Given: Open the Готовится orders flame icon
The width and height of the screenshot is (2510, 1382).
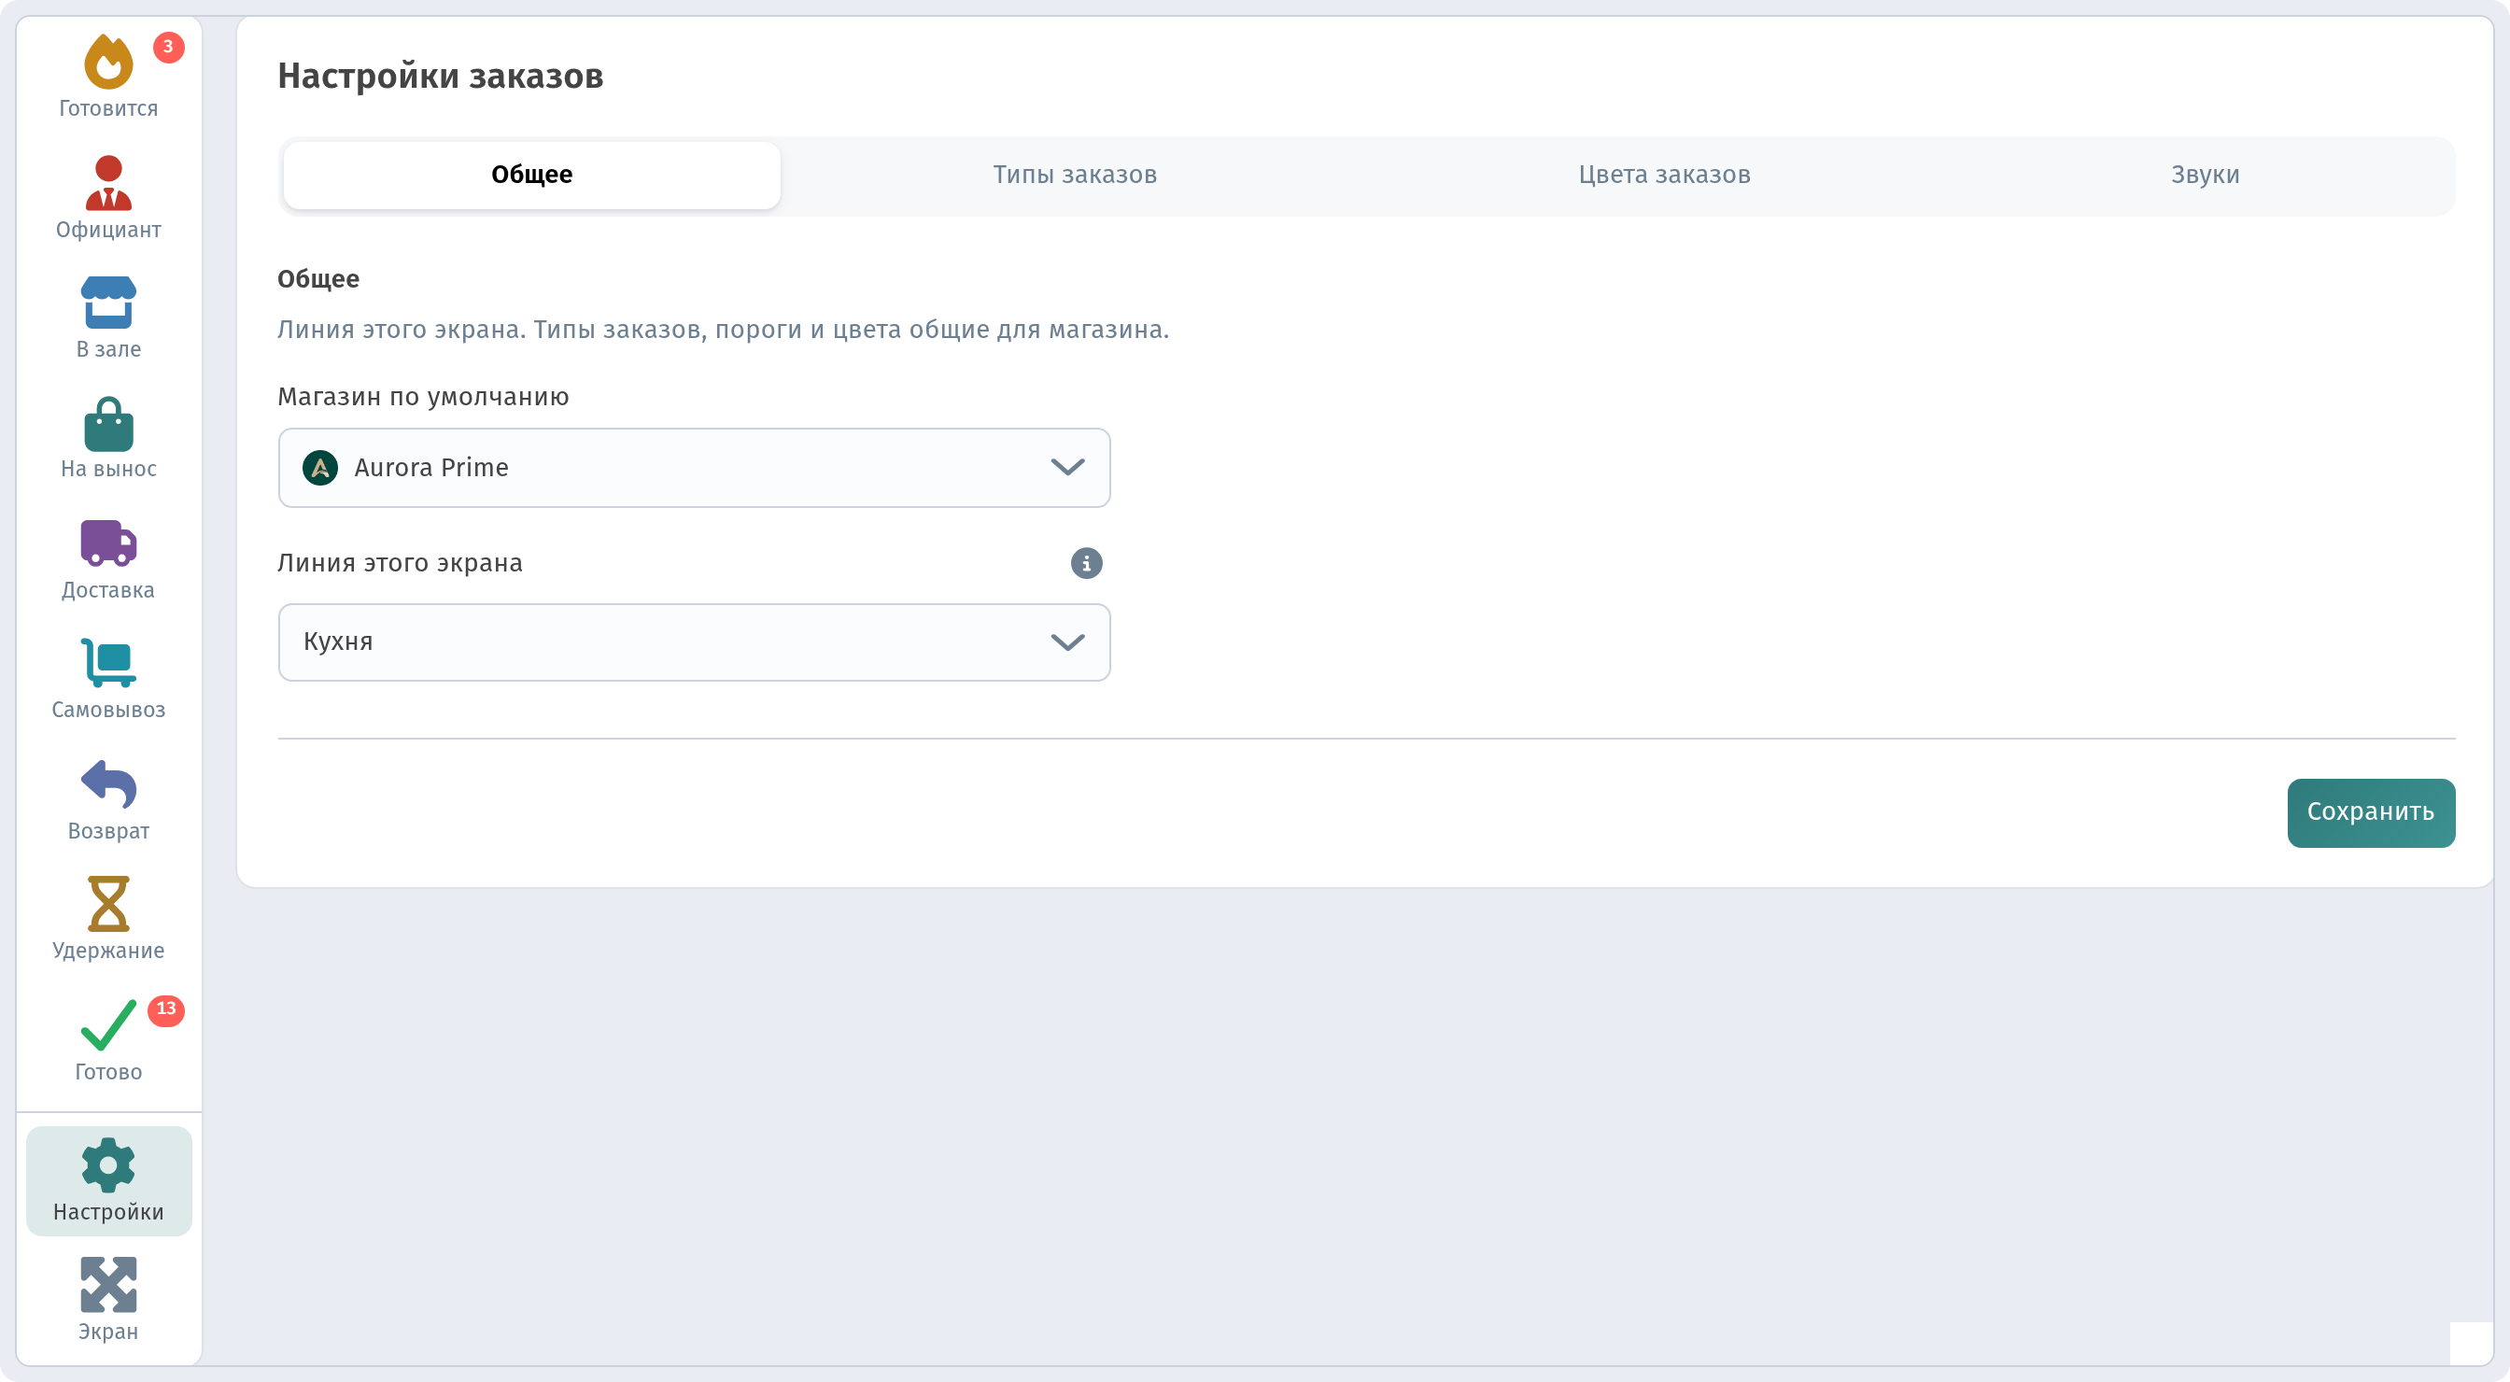Looking at the screenshot, I should coord(108,63).
